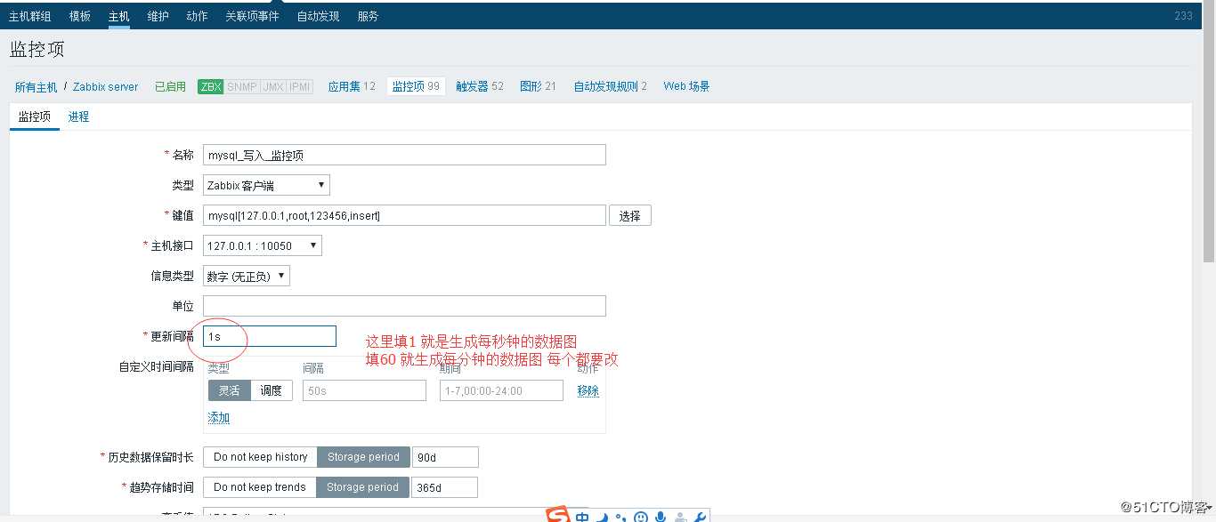Focus the custom interval 50s field
1216x522 pixels.
point(364,390)
